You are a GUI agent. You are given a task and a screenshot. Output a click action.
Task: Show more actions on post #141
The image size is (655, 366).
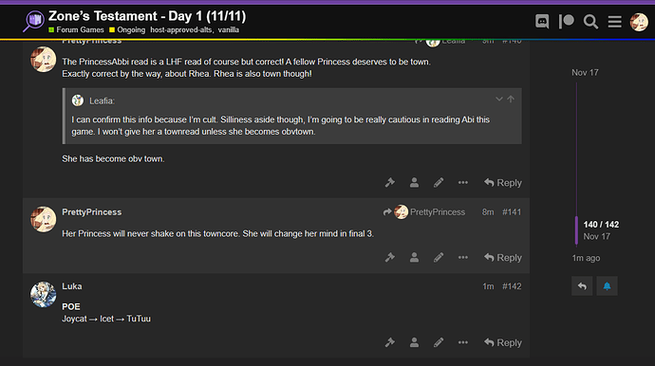pos(463,258)
